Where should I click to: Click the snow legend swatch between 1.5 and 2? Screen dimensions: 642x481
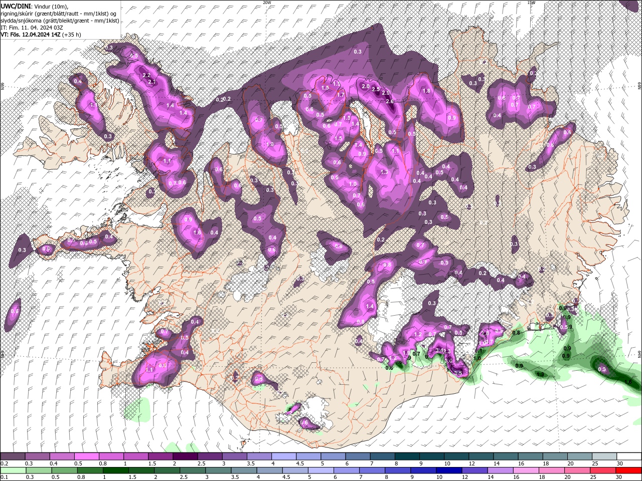coord(160,456)
